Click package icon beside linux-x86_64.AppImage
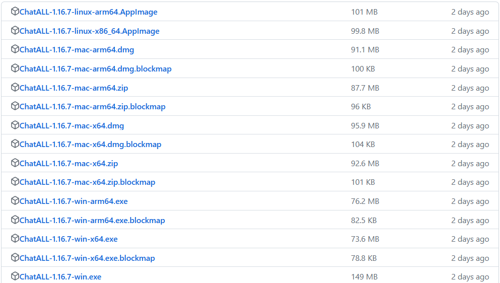Viewport: 500px width, 283px height. coord(15,30)
